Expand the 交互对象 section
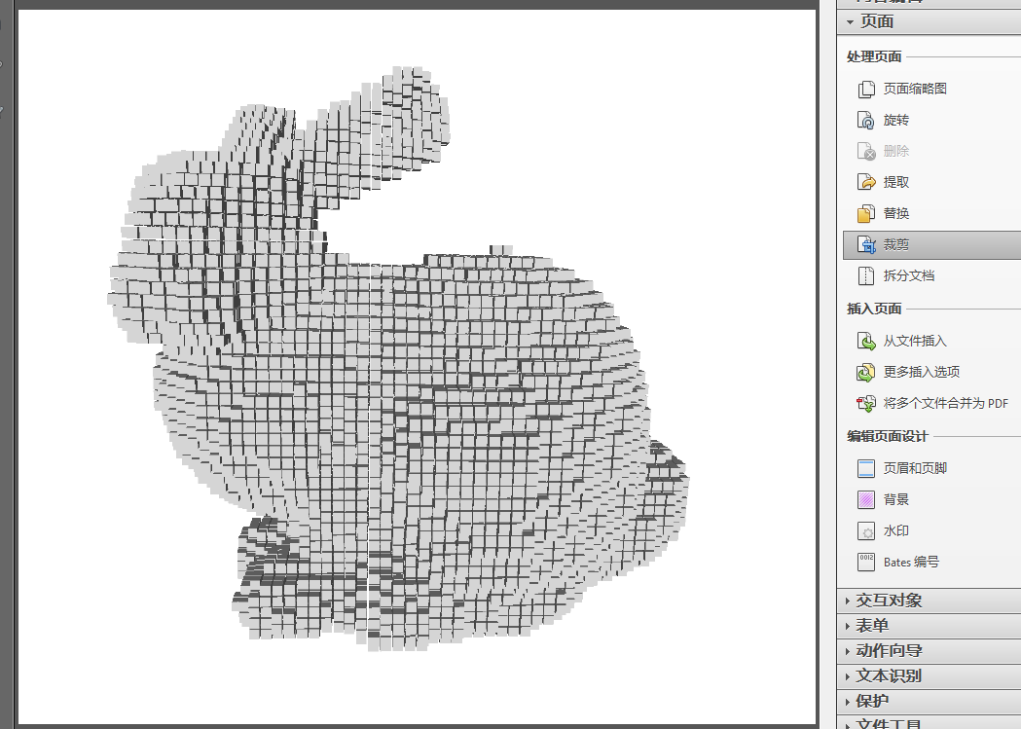1021x729 pixels. point(930,601)
